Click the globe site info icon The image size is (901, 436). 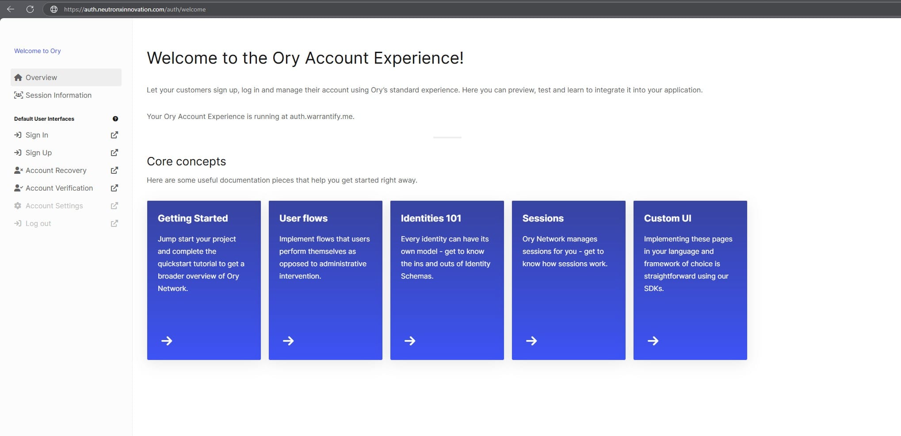tap(54, 9)
